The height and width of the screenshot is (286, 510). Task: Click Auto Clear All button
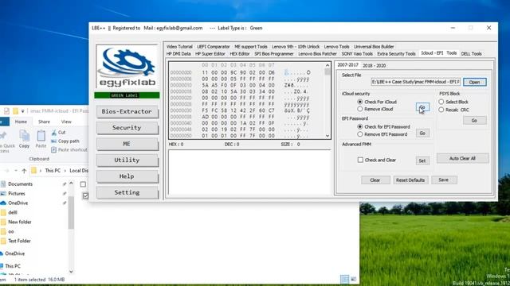(x=462, y=158)
